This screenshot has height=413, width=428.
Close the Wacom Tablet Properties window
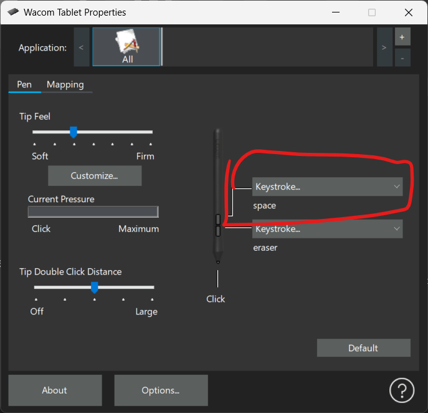pyautogui.click(x=409, y=12)
